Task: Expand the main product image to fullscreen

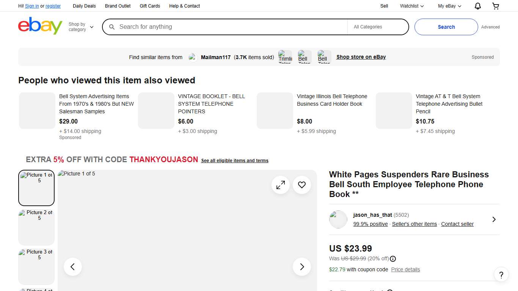Action: pyautogui.click(x=281, y=185)
